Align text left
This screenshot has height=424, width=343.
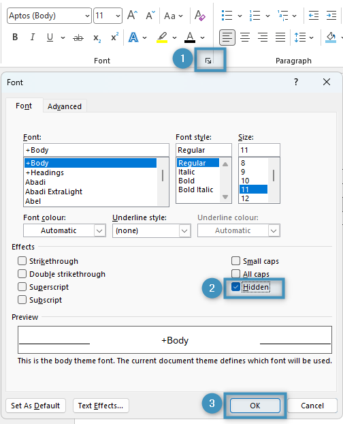point(227,37)
